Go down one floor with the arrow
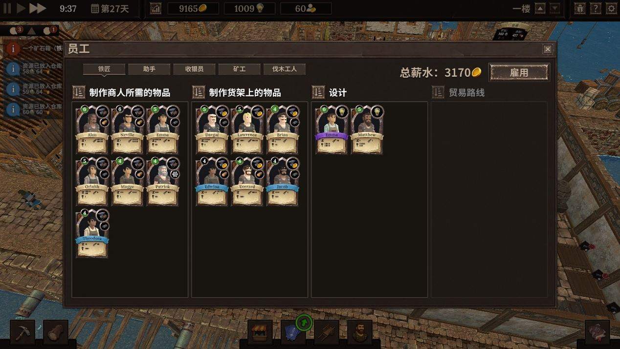This screenshot has width=620, height=349. click(554, 8)
